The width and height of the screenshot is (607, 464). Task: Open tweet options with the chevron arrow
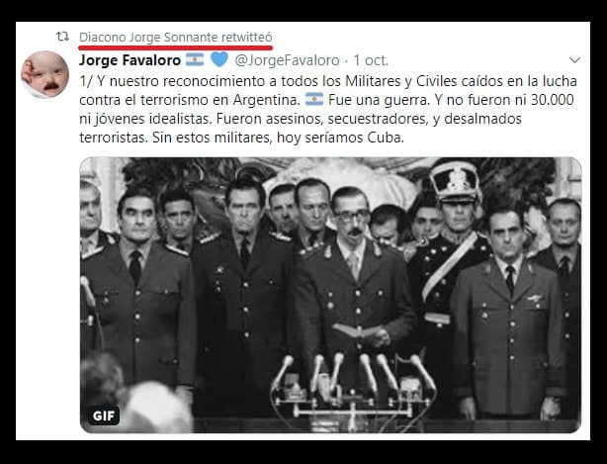[574, 60]
